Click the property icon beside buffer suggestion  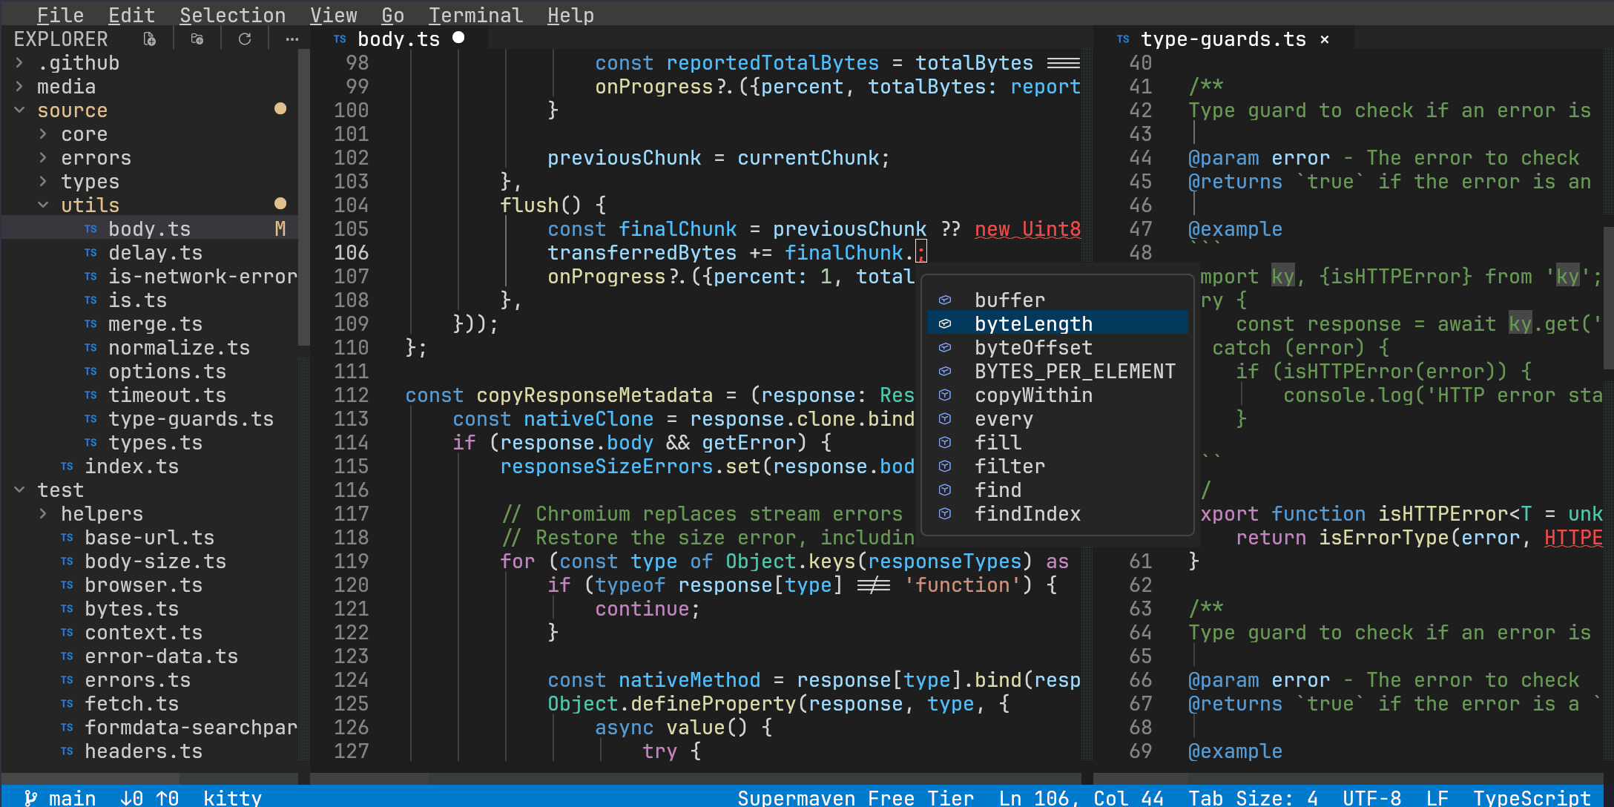point(945,300)
